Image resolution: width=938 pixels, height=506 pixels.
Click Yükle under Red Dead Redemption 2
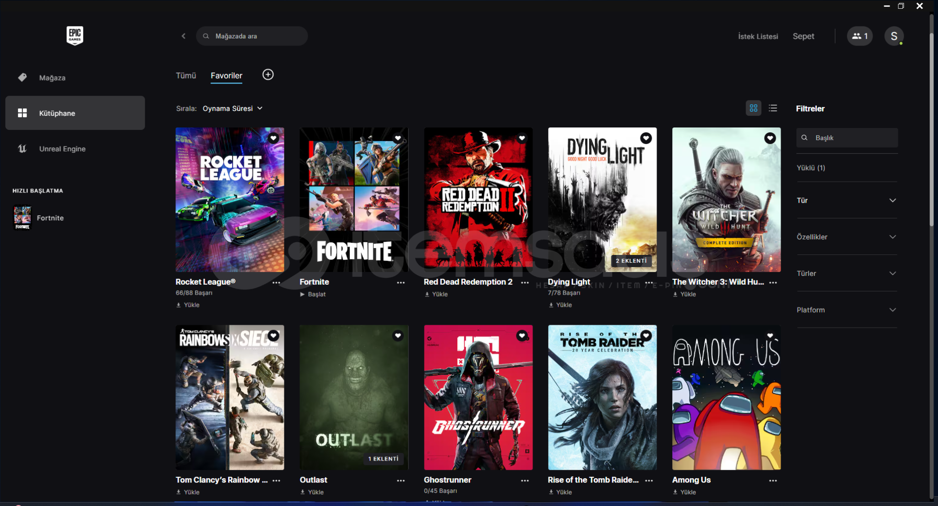(x=436, y=294)
